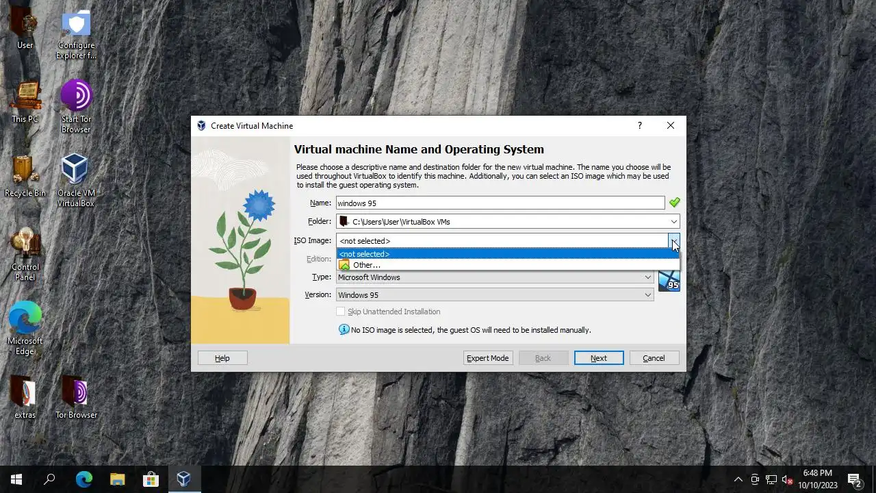Click the VirtualBox title bar icon
The image size is (876, 493).
pyautogui.click(x=201, y=125)
